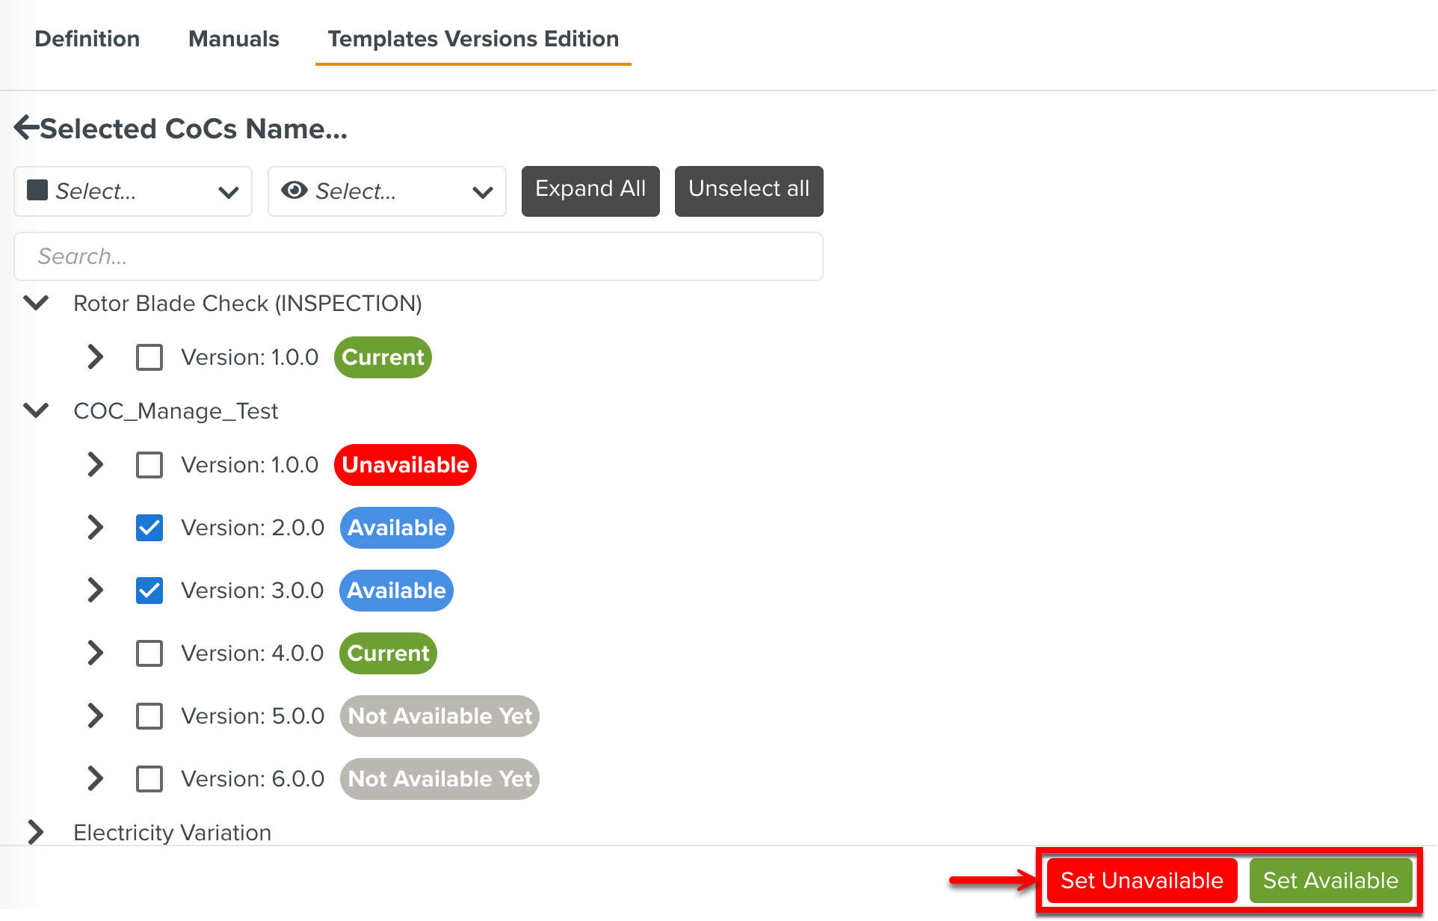Uncheck the Version 3.0.0 checkbox

click(x=149, y=591)
